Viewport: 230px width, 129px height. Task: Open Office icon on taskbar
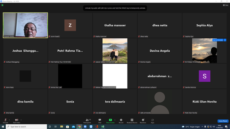pos(97,126)
